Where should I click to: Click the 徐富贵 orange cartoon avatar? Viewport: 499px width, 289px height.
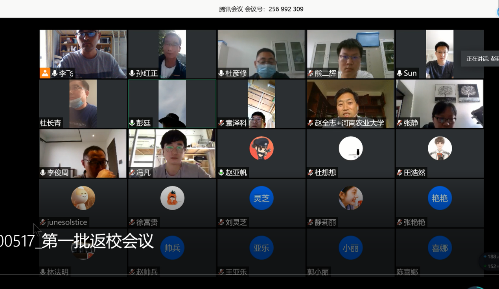pyautogui.click(x=172, y=198)
